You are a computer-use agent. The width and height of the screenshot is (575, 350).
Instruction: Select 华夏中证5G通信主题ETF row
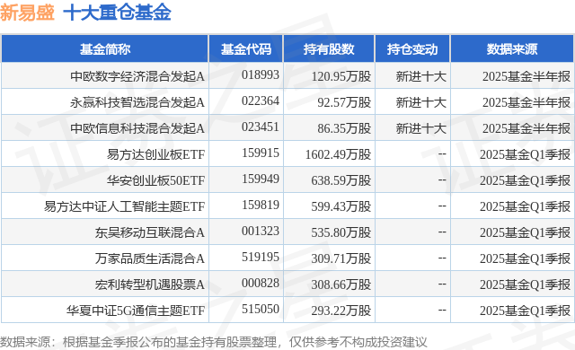pos(287,311)
